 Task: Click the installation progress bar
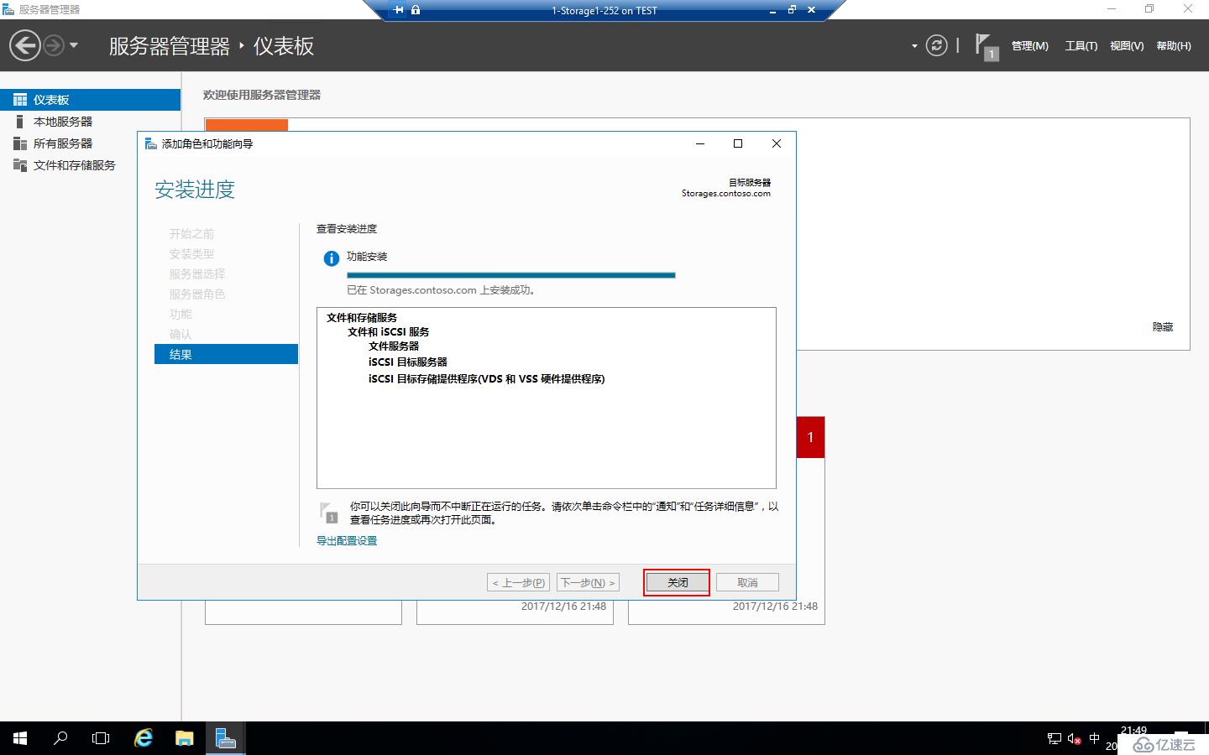tap(511, 274)
